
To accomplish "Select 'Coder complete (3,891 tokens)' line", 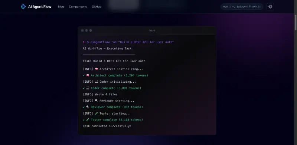I will coord(116,88).
